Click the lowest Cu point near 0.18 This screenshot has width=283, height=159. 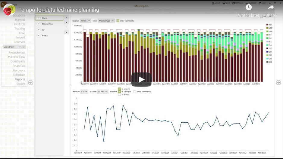[104, 141]
